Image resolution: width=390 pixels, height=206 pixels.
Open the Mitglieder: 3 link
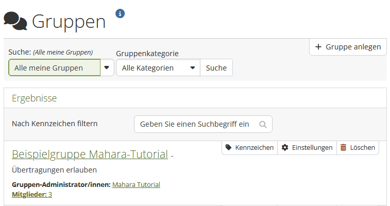click(x=32, y=194)
